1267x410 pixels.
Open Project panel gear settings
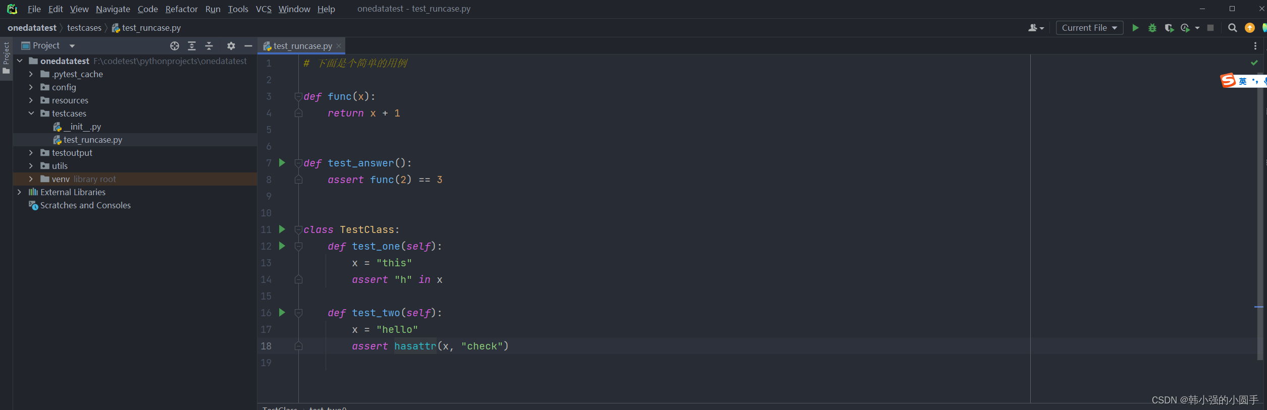click(231, 46)
